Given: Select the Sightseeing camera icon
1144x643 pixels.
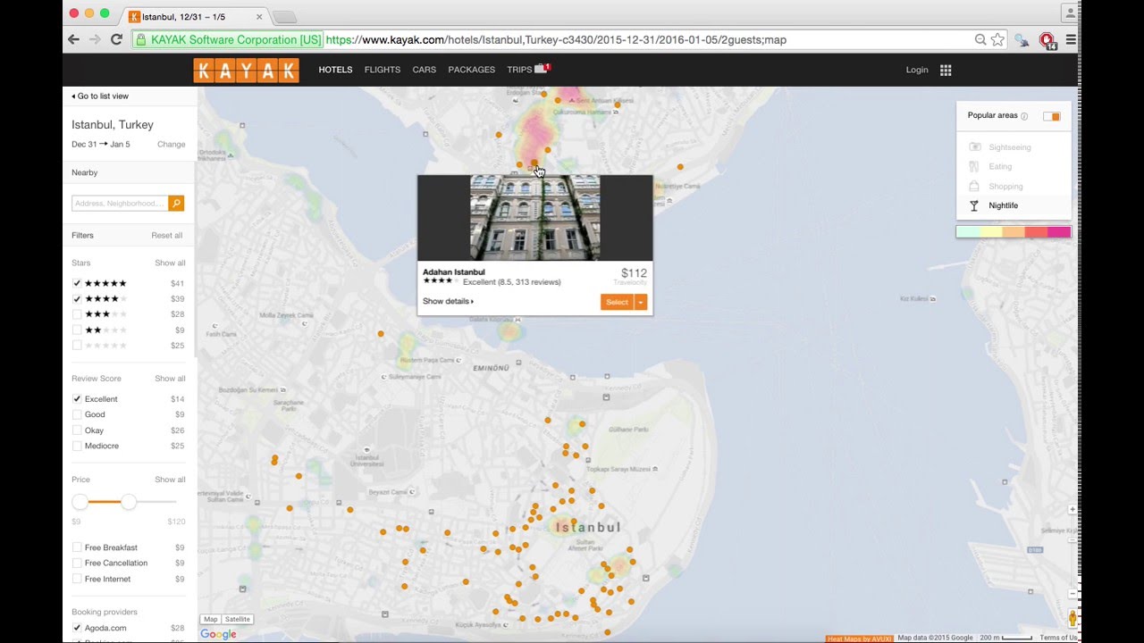Looking at the screenshot, I should point(975,146).
